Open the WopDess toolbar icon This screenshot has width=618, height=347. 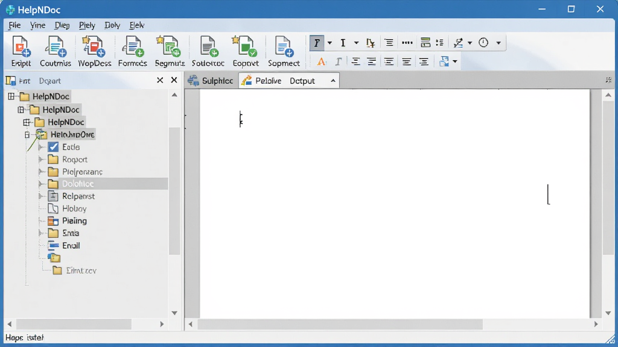coord(94,51)
